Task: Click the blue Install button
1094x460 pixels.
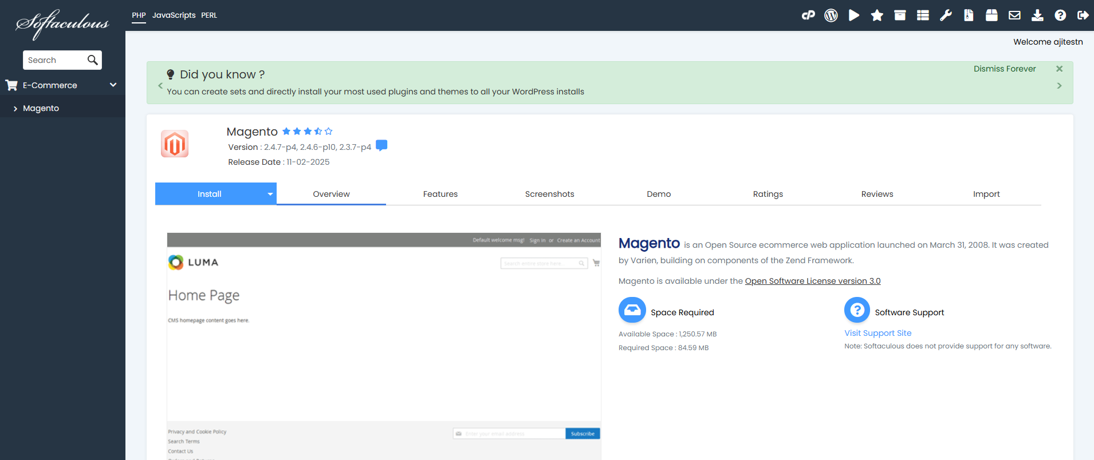Action: click(210, 194)
